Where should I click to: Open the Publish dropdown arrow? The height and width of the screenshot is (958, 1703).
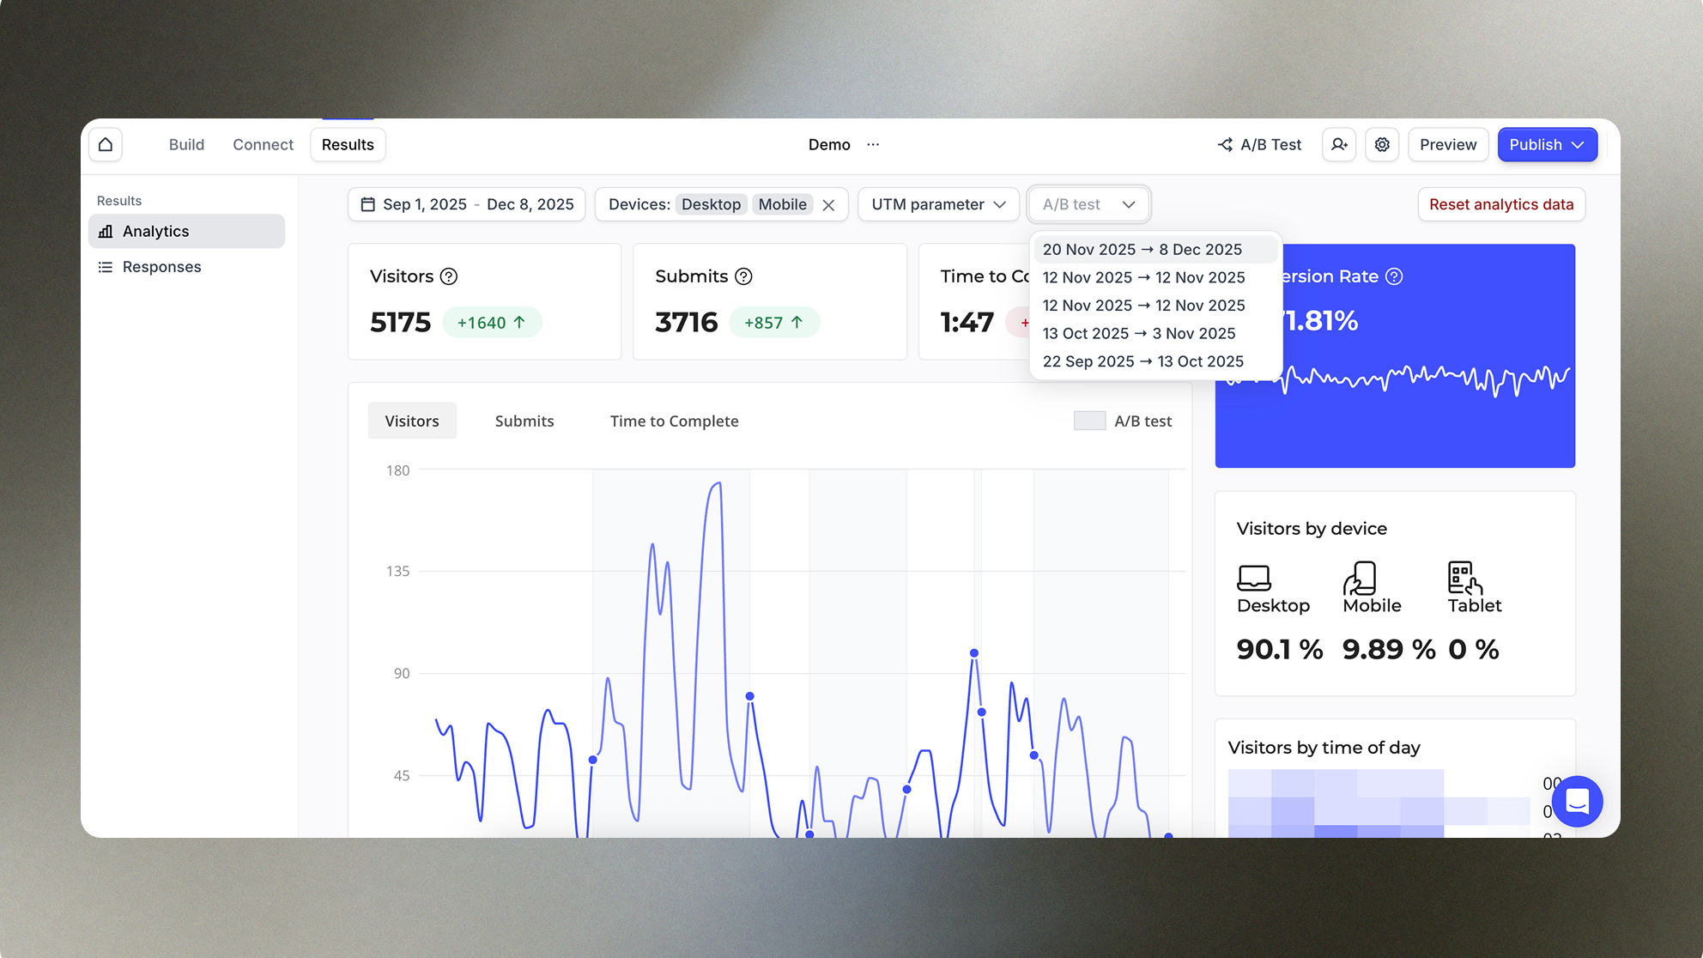[x=1579, y=144]
